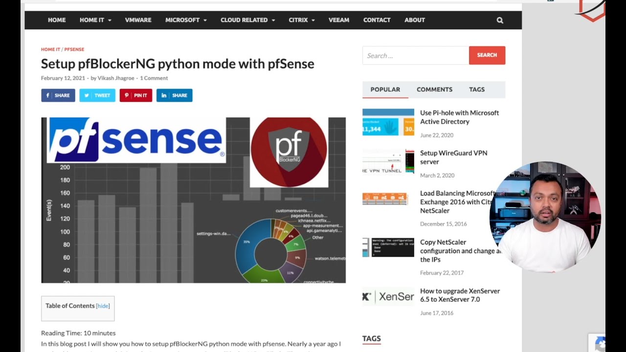626x352 pixels.
Task: Open the Pi-hole post thumbnail
Action: pos(388,122)
